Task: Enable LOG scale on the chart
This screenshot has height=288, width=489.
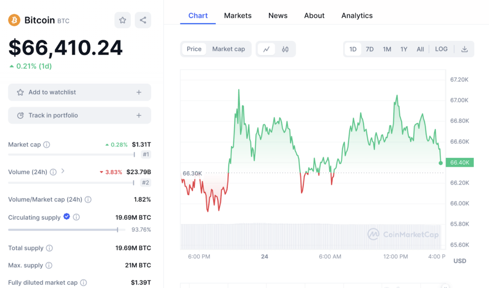Action: (x=441, y=49)
